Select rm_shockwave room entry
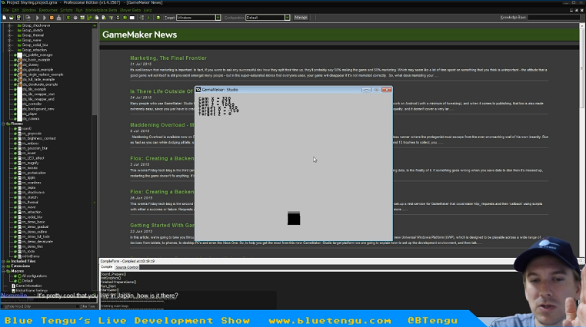This screenshot has height=327, width=586. coord(33,193)
